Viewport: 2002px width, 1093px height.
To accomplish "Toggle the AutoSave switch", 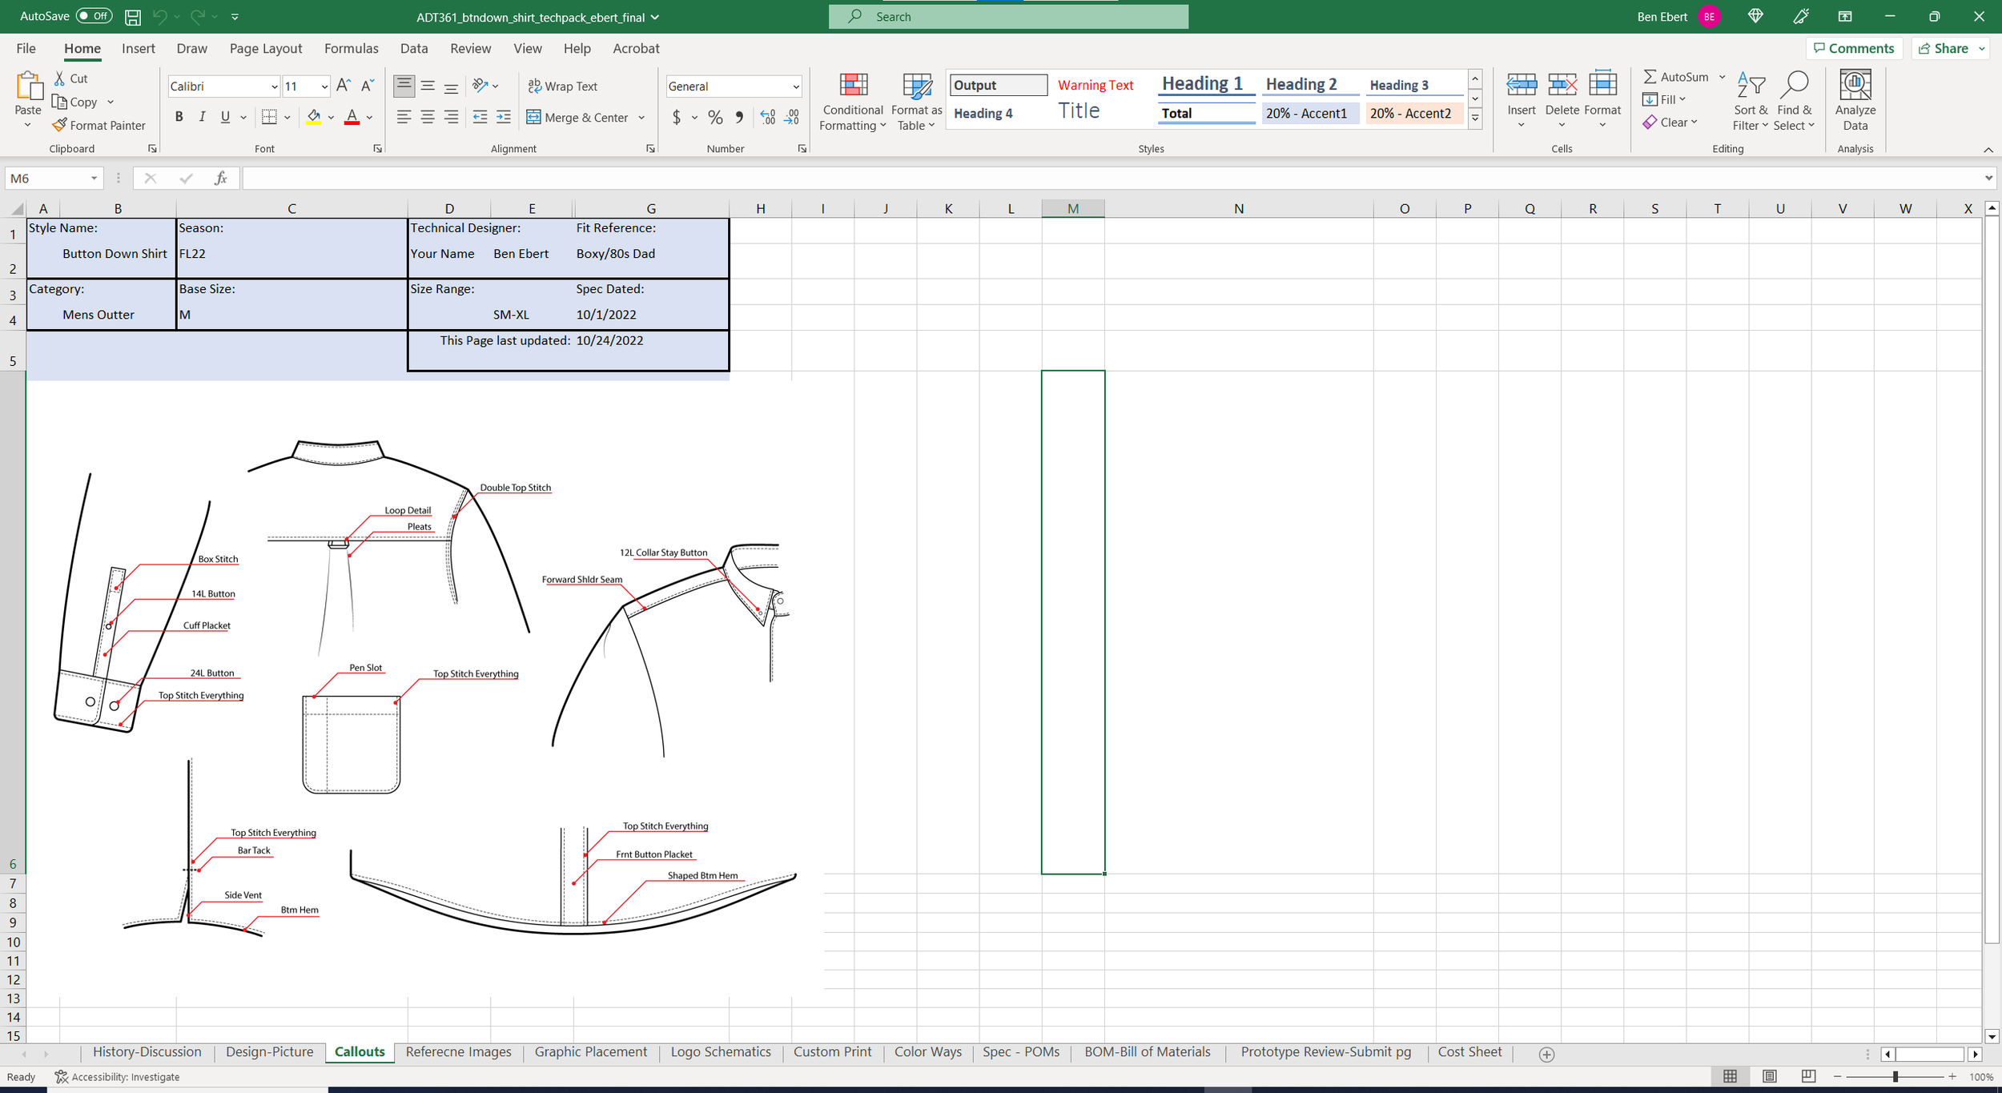I will point(94,16).
